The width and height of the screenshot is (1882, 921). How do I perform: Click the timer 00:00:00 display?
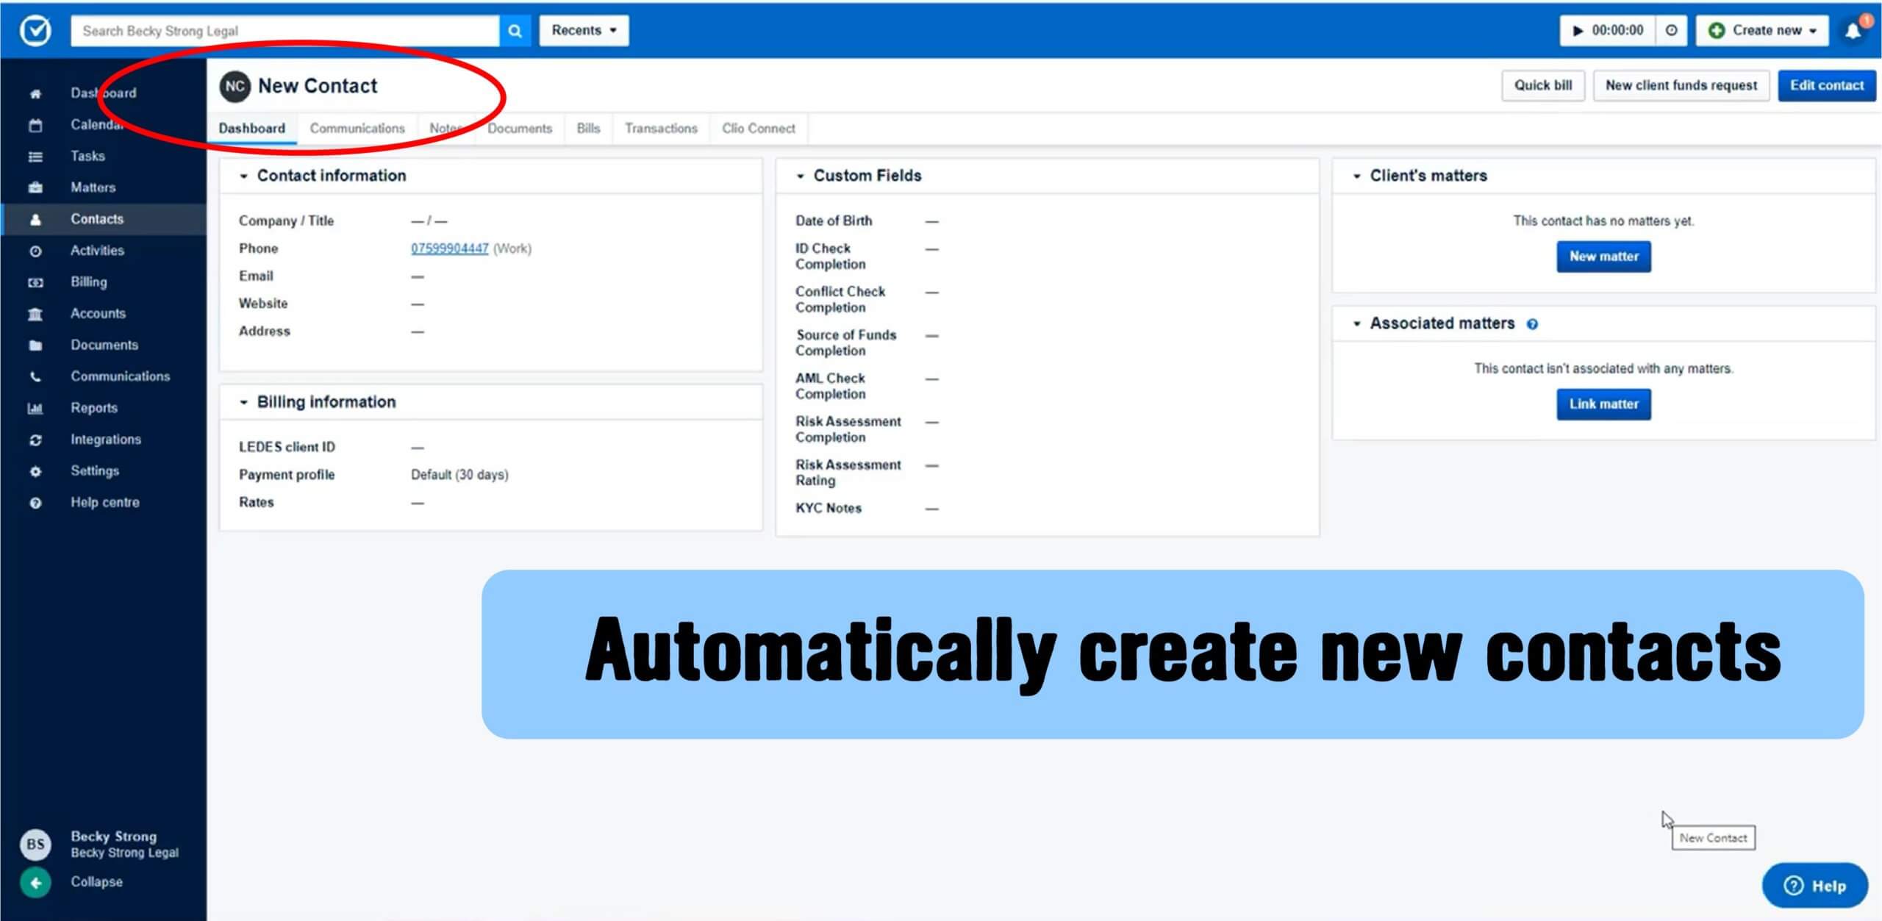click(x=1617, y=31)
